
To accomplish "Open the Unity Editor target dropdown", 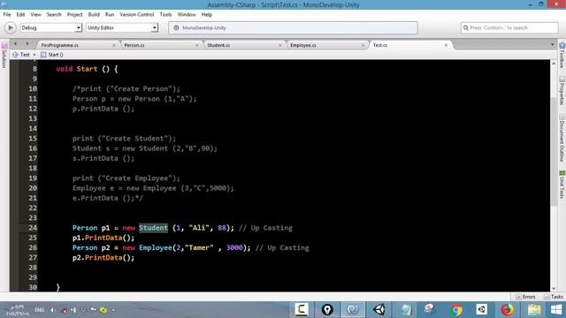I will 122,27.
